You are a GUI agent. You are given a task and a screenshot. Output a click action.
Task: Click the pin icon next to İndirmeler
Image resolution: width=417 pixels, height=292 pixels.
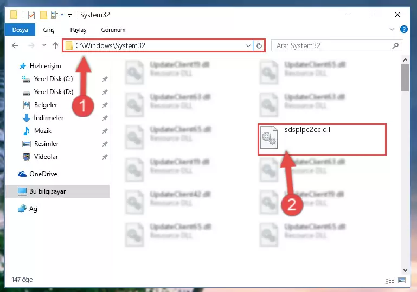coord(105,118)
